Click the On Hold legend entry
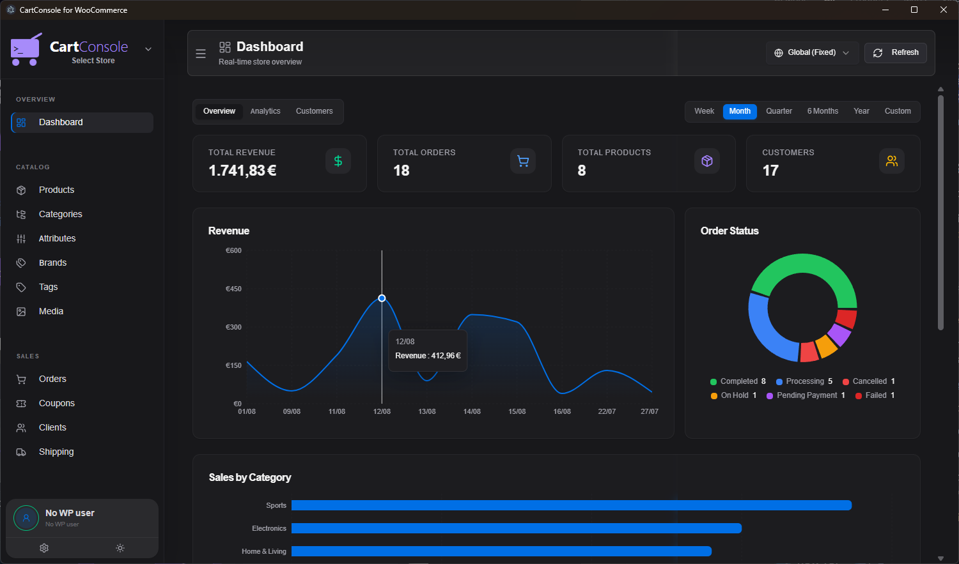This screenshot has height=564, width=959. tap(733, 395)
